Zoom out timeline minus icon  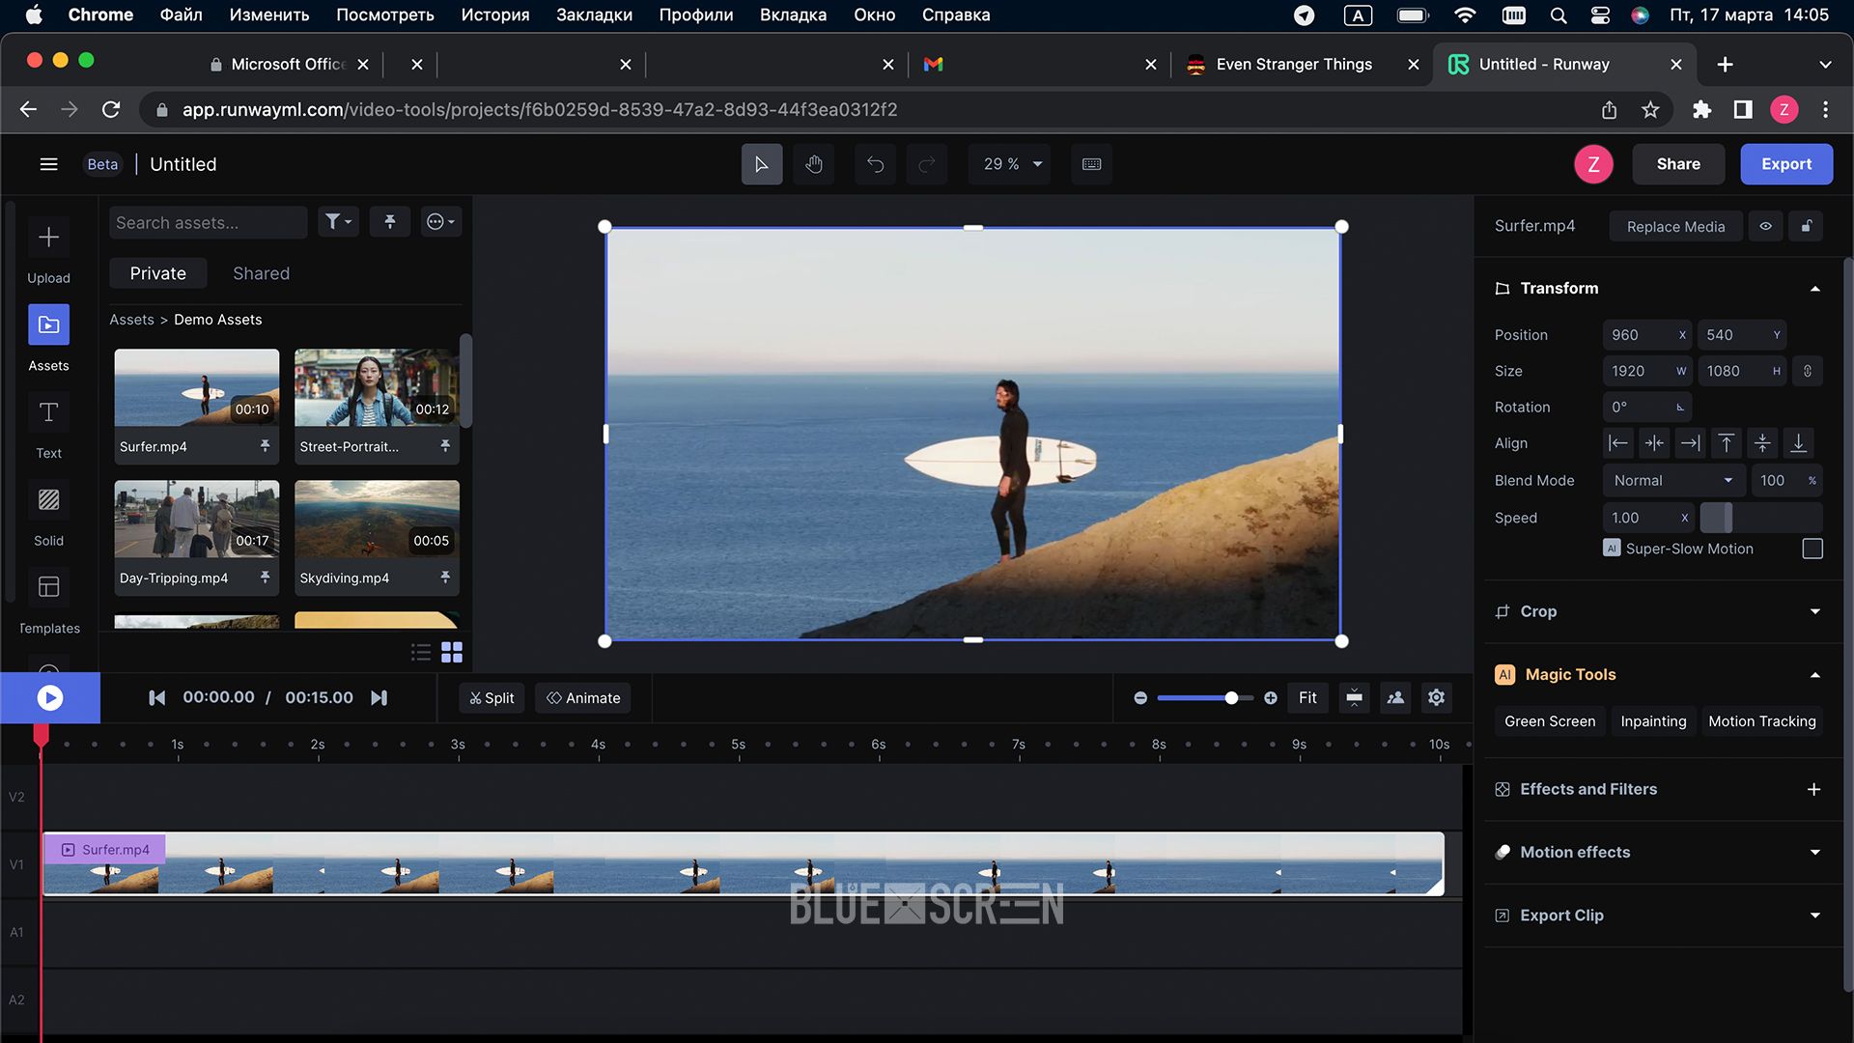1140,698
